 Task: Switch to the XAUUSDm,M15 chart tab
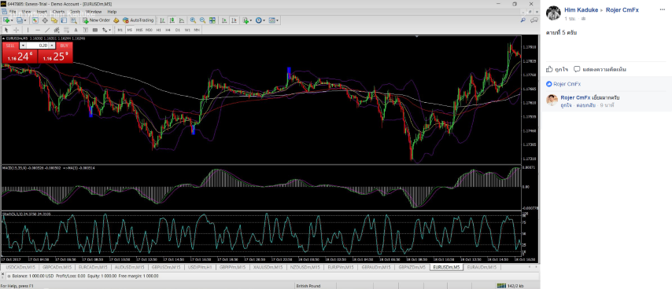coord(268,267)
